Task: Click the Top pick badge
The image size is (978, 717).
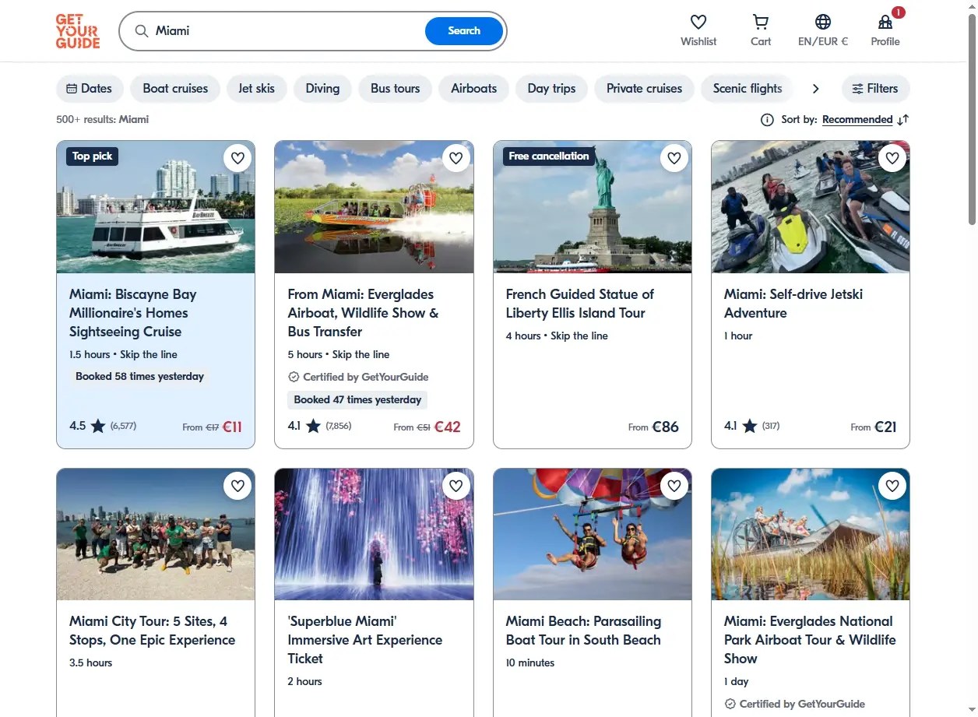Action: (92, 156)
